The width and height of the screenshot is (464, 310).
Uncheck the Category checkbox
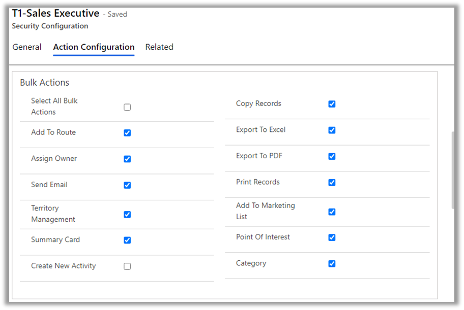[x=332, y=264]
